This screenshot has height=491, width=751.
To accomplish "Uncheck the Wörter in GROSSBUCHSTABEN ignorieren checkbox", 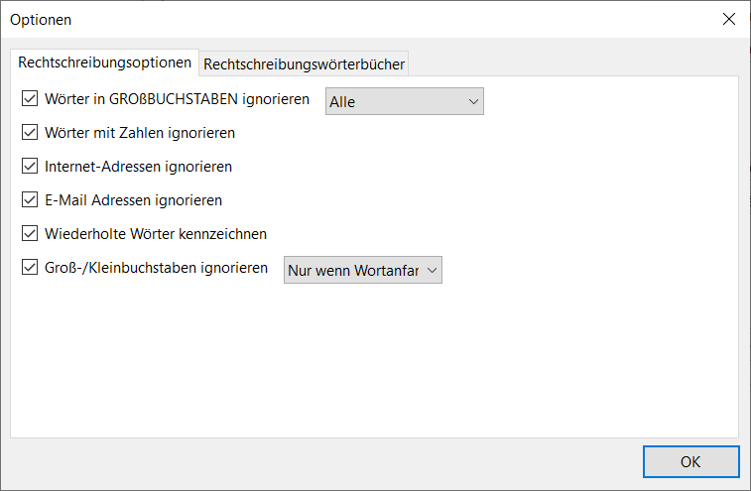I will (x=30, y=98).
